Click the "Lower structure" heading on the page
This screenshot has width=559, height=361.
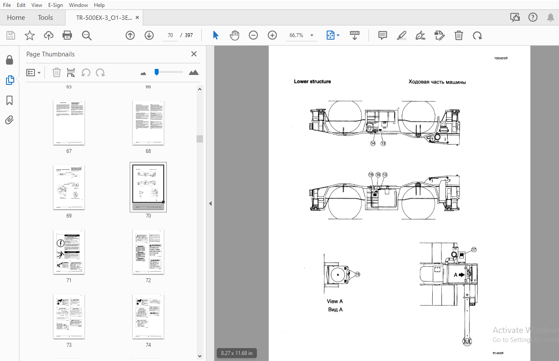pos(312,81)
